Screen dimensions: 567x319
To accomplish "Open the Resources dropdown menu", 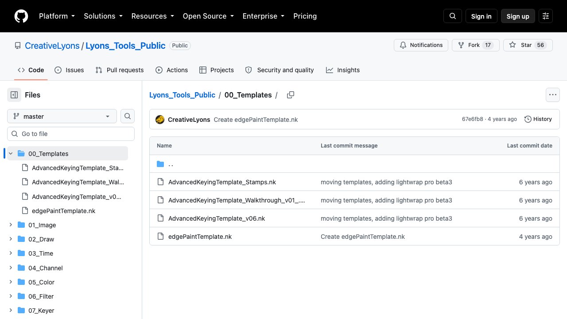I will click(x=152, y=16).
